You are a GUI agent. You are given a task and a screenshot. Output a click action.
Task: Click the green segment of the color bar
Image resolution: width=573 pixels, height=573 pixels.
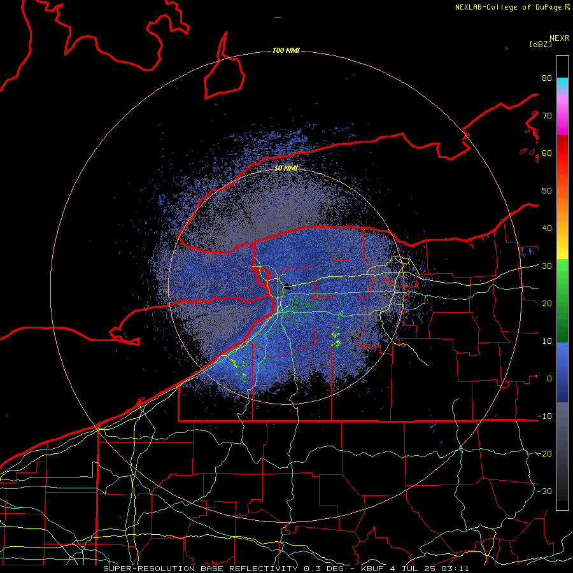[x=562, y=301]
